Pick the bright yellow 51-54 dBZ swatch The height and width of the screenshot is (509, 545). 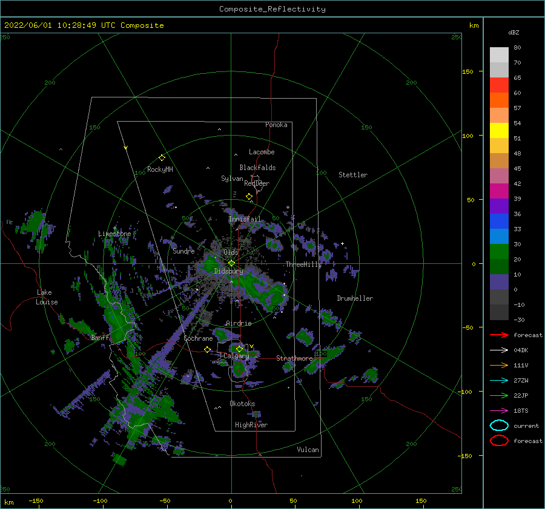(x=499, y=131)
